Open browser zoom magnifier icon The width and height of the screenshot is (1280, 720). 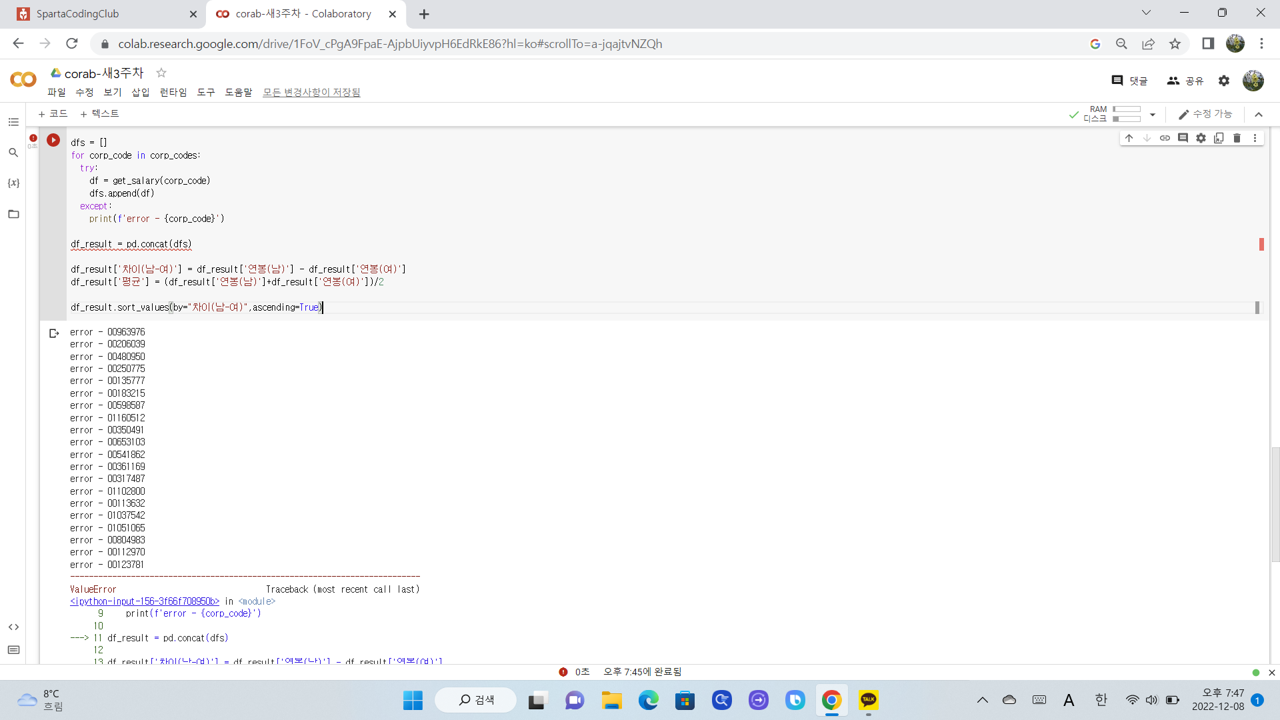[1121, 43]
